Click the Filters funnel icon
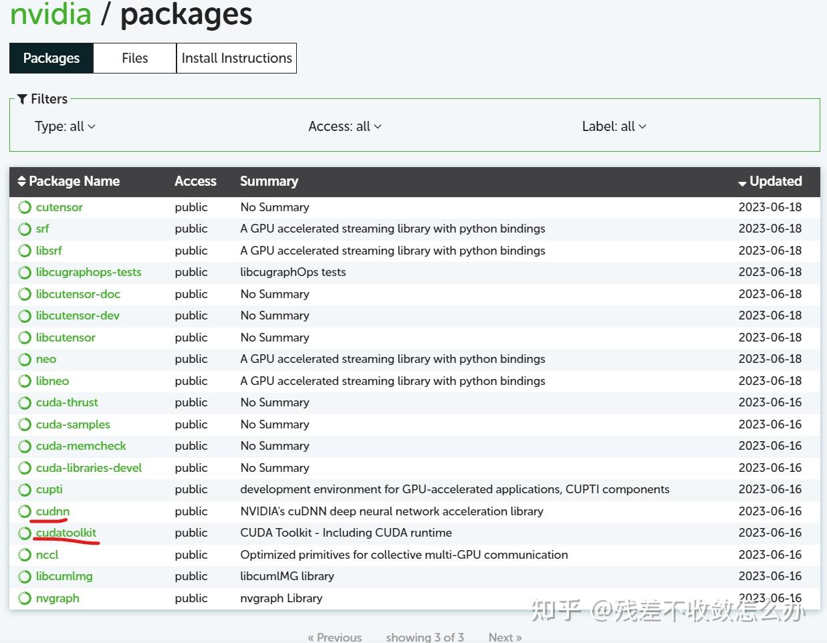The height and width of the screenshot is (643, 827). pyautogui.click(x=22, y=99)
